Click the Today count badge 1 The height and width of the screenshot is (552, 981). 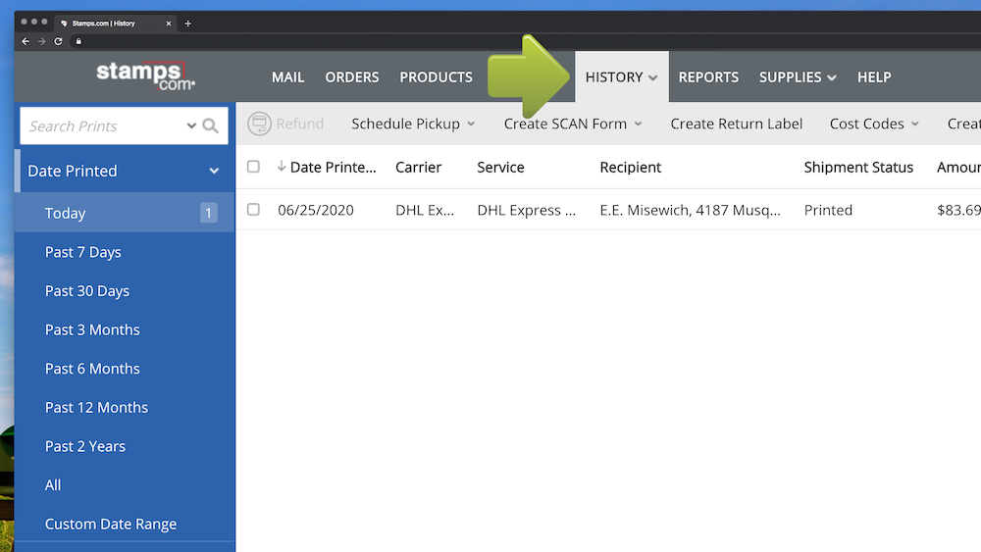(208, 213)
